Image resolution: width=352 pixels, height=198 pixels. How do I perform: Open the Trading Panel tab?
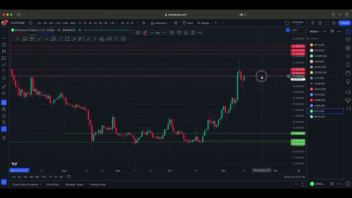click(x=97, y=185)
